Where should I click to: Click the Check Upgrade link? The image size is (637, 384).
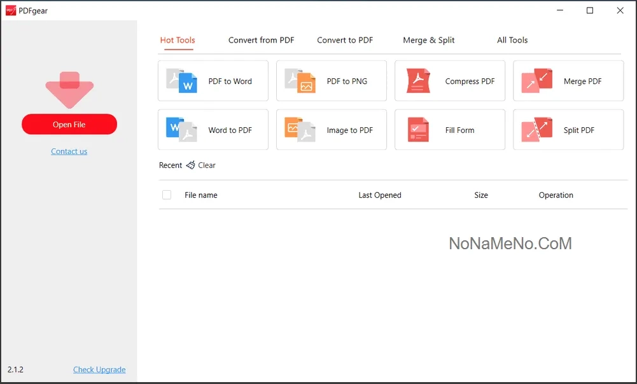point(99,369)
